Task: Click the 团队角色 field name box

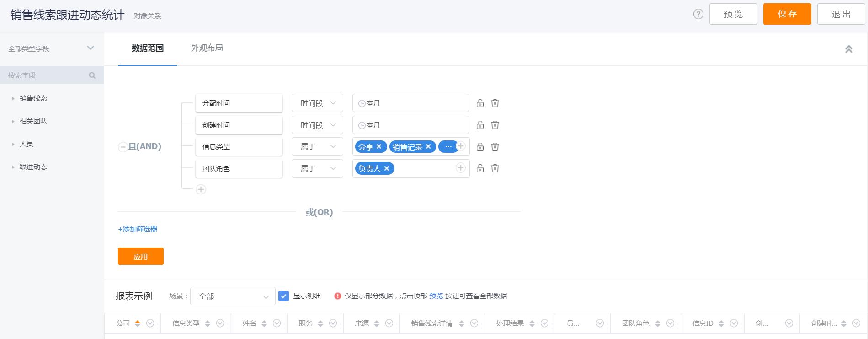Action: point(239,169)
